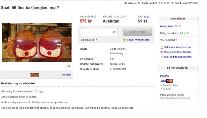Click in the bid amount kr field

99,32
